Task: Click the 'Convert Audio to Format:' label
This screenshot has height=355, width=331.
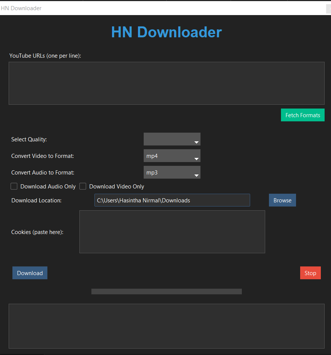Action: point(43,173)
